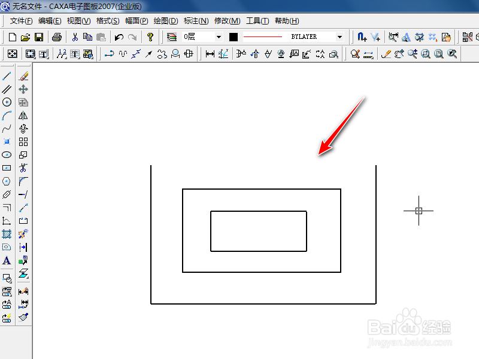Click the dimension marking icon

(210, 54)
